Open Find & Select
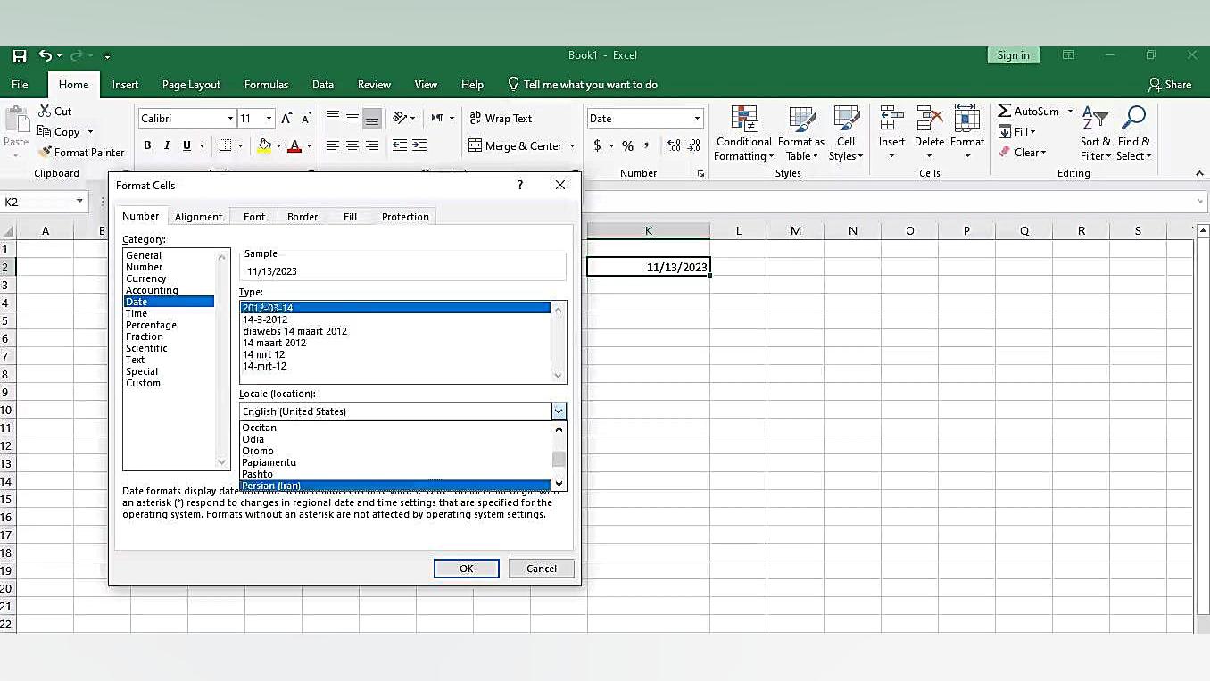 [x=1134, y=134]
